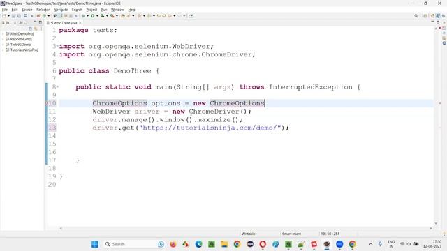Click the Save toolbar icon
The height and width of the screenshot is (251, 447).
(x=13, y=16)
